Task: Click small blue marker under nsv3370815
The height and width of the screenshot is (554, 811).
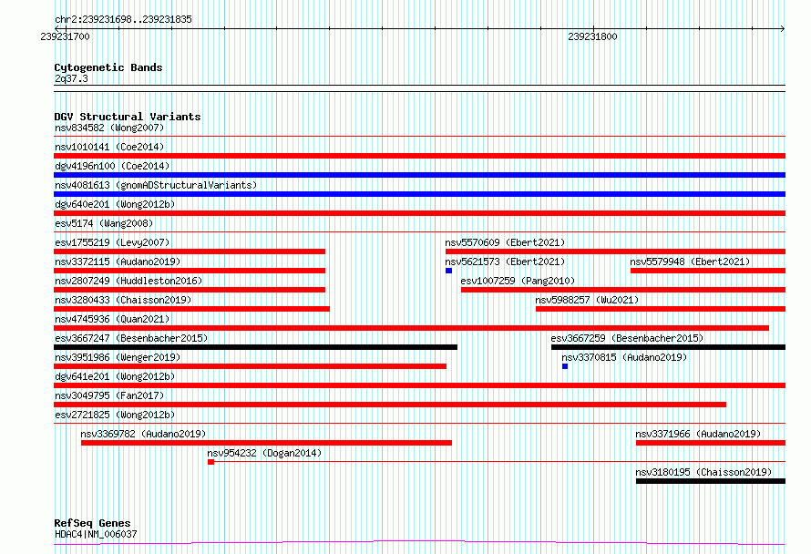Action: [565, 366]
